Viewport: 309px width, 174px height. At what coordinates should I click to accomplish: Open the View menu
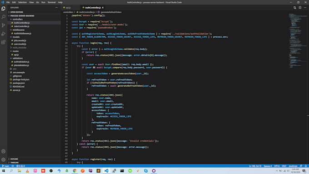pyautogui.click(x=31, y=2)
